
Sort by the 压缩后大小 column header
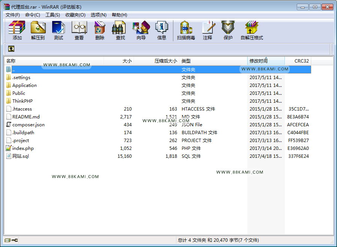pyautogui.click(x=156, y=61)
